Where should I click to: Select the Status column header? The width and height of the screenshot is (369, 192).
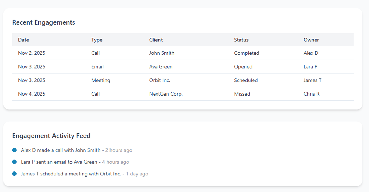[x=241, y=40]
